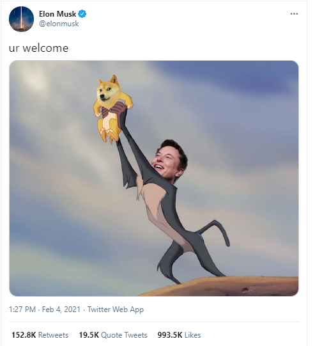The image size is (315, 346).
Task: Click the face in the meme image
Action: click(x=169, y=161)
